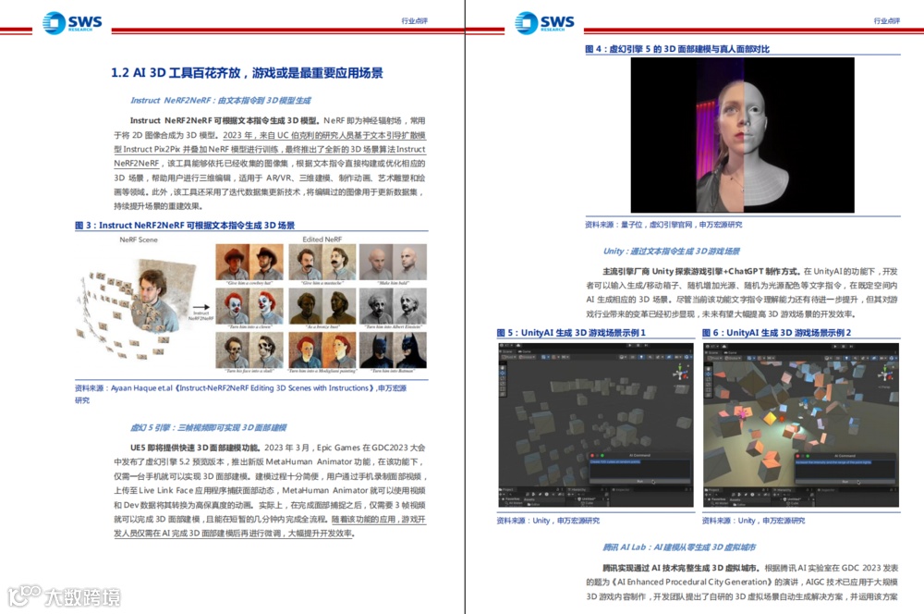Click the "Turn him into Albert Einstein" image pair
The height and width of the screenshot is (614, 924).
[x=393, y=306]
